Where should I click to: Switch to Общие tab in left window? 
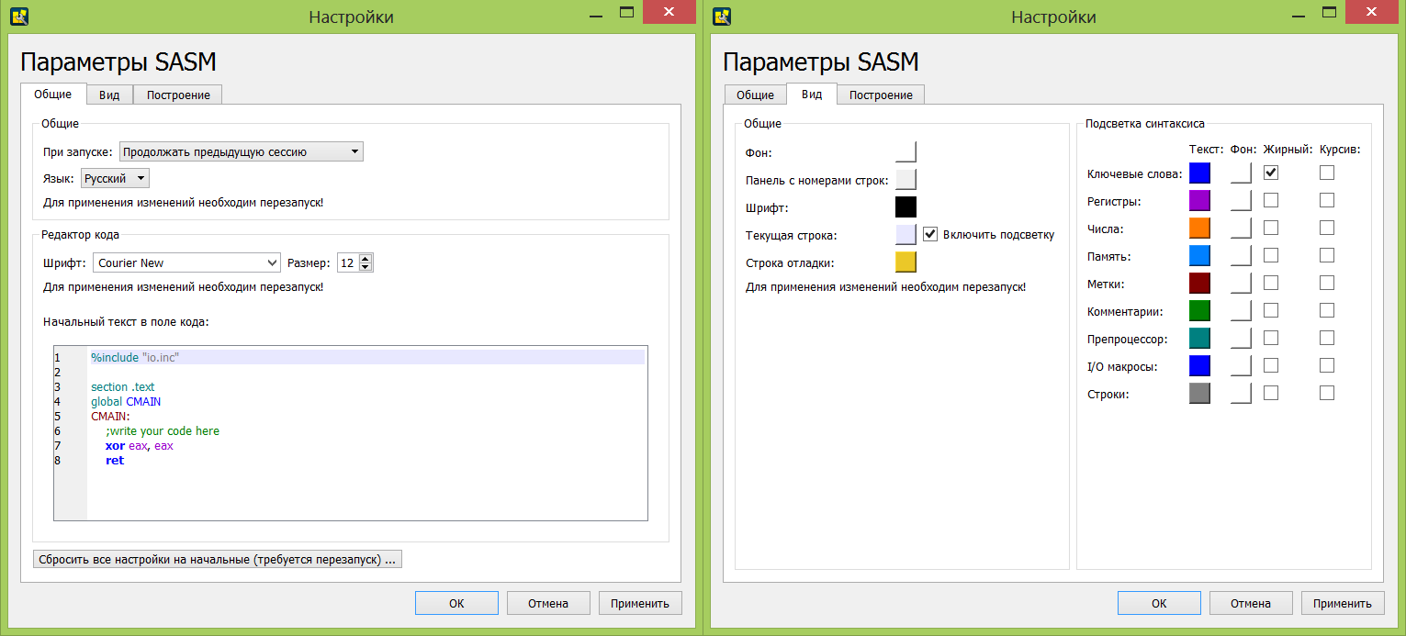click(x=53, y=95)
